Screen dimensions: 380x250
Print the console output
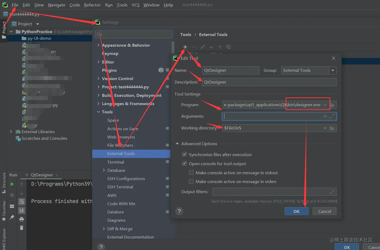[x=22, y=219]
